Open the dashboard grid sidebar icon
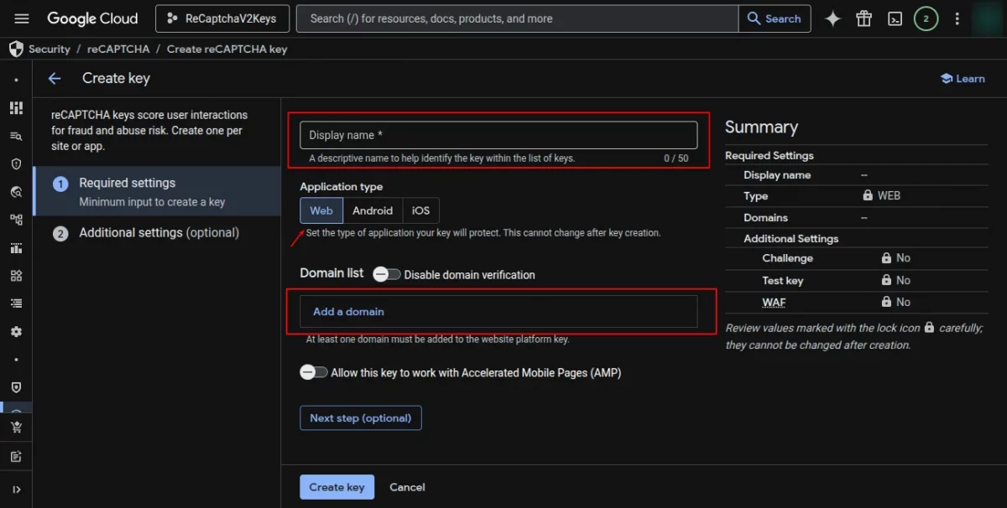The width and height of the screenshot is (1007, 508). pyautogui.click(x=16, y=108)
